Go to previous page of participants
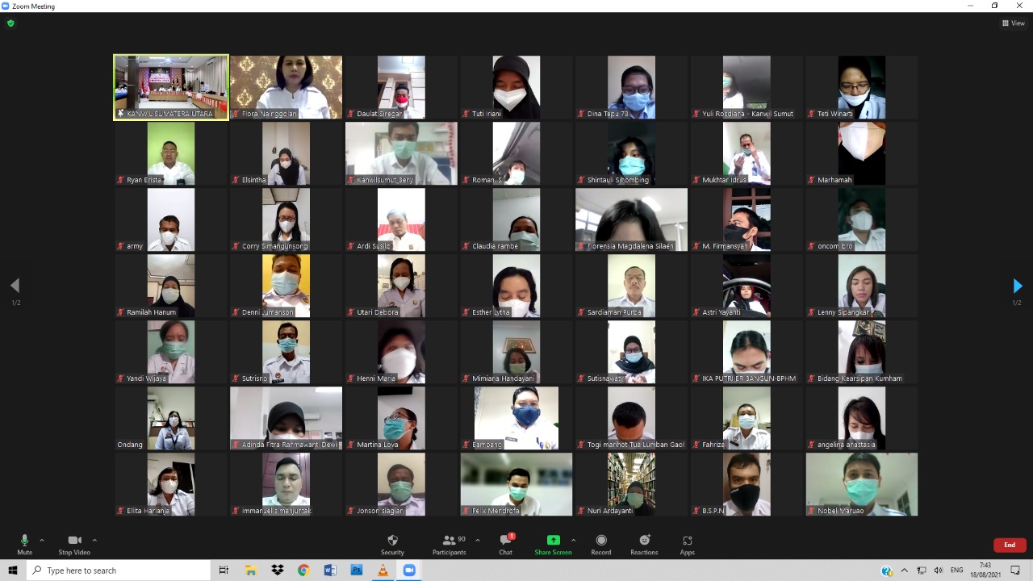The image size is (1033, 581). click(15, 286)
